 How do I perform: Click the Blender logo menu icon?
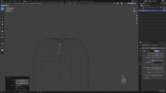(2, 1)
